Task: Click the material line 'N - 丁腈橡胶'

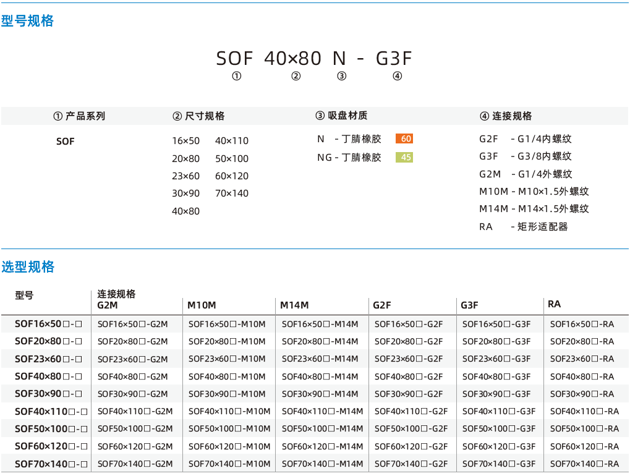Action: coord(349,139)
